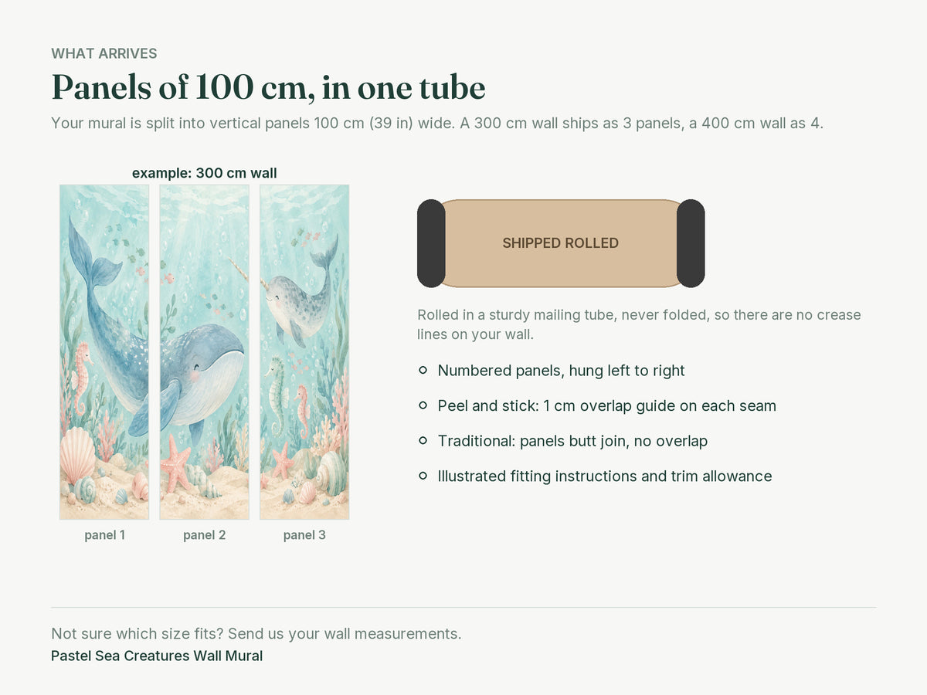Click the 'panel 1' caption label

click(x=104, y=535)
